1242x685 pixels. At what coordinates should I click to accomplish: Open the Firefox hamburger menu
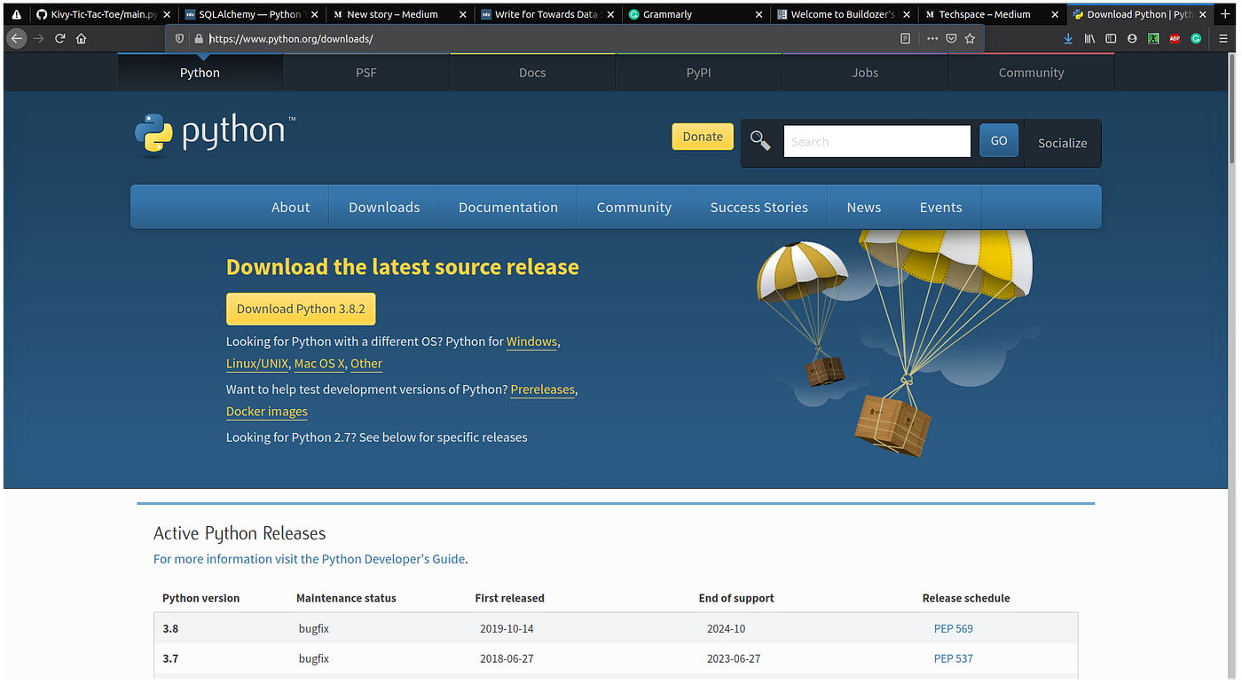click(1223, 39)
